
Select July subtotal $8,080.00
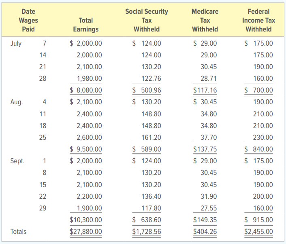pyautogui.click(x=86, y=90)
